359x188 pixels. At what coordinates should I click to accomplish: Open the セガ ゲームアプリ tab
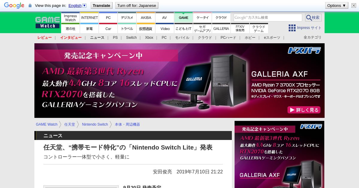(x=203, y=28)
